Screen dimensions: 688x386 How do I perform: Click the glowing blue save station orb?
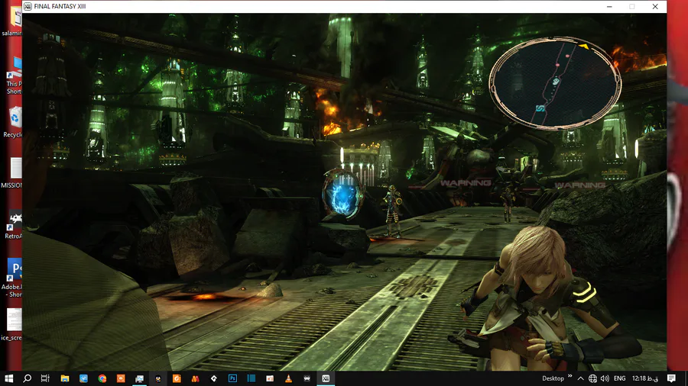coord(342,195)
